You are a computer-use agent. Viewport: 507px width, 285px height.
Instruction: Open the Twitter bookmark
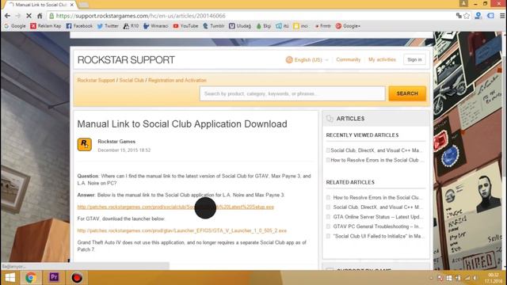click(x=108, y=26)
